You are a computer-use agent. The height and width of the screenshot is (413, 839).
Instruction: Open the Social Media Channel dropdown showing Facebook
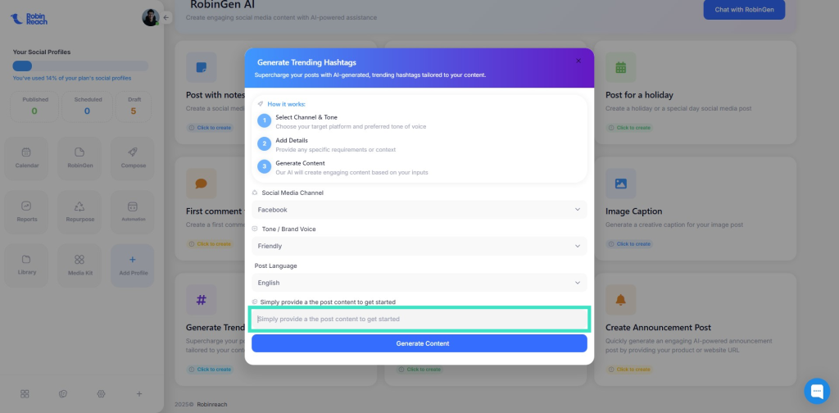tap(419, 209)
